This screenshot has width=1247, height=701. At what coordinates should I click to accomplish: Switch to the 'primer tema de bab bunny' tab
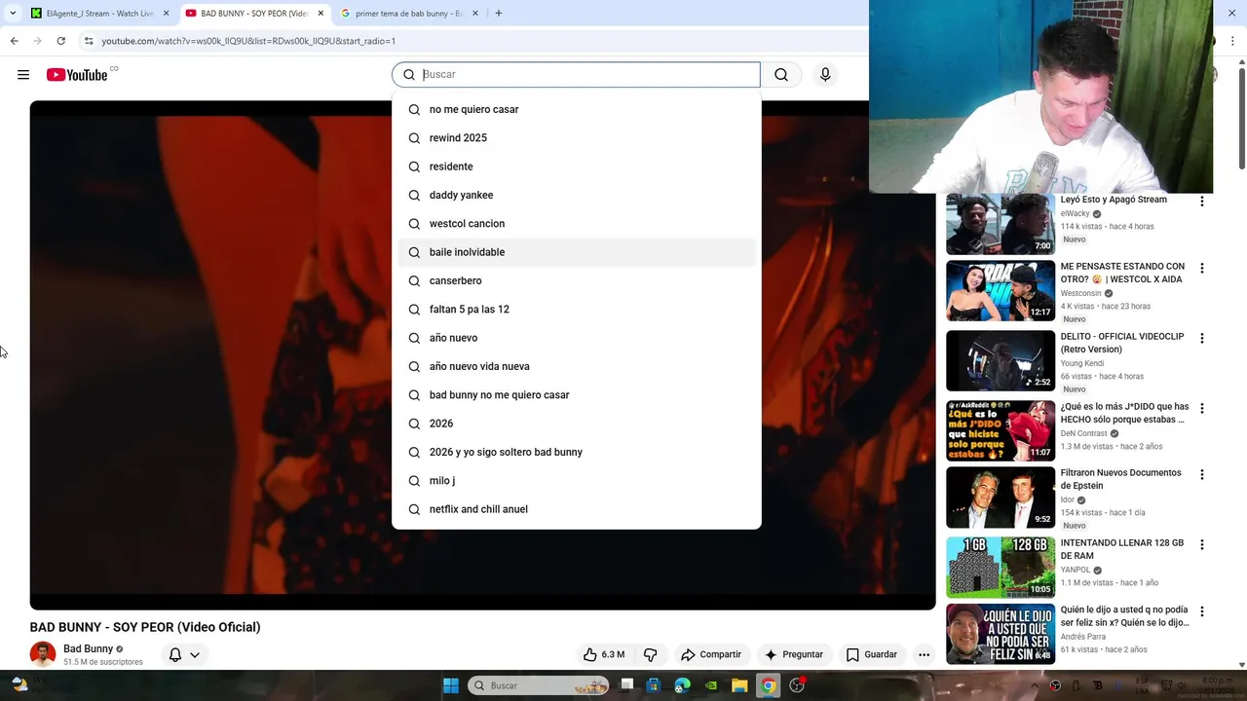[409, 14]
